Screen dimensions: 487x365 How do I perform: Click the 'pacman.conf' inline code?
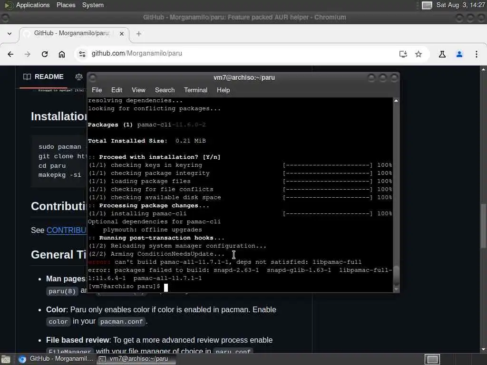121,322
